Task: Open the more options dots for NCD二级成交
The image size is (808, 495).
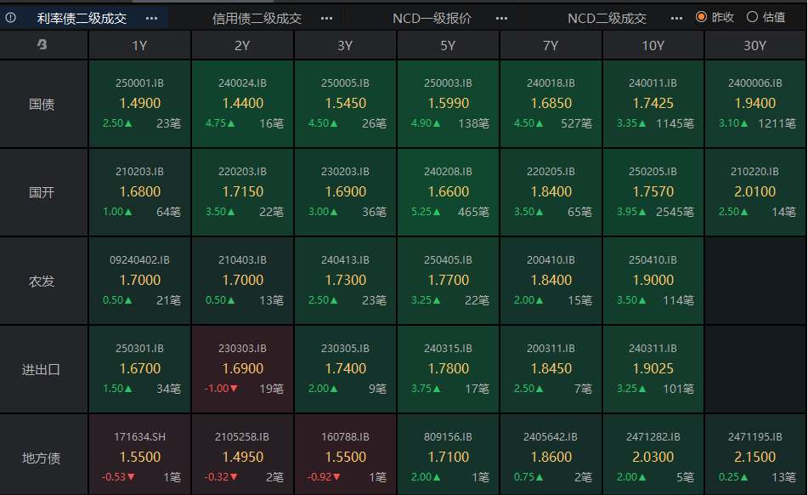Action: tap(676, 18)
